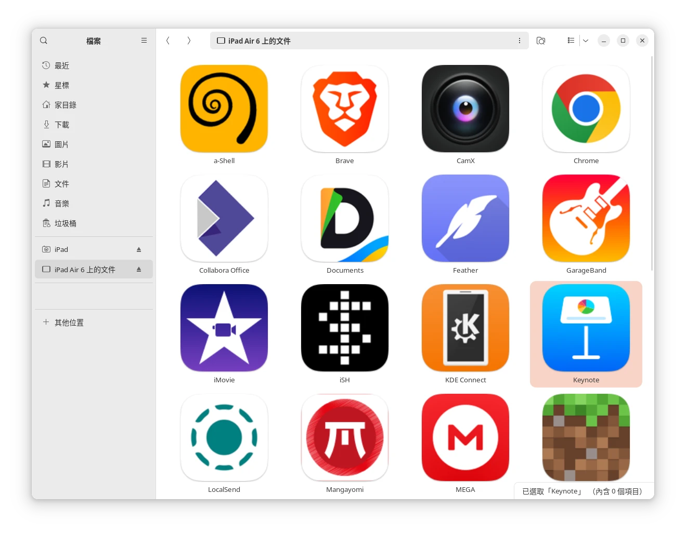686x534 pixels.
Task: Open the Documents app folder
Action: pyautogui.click(x=345, y=218)
